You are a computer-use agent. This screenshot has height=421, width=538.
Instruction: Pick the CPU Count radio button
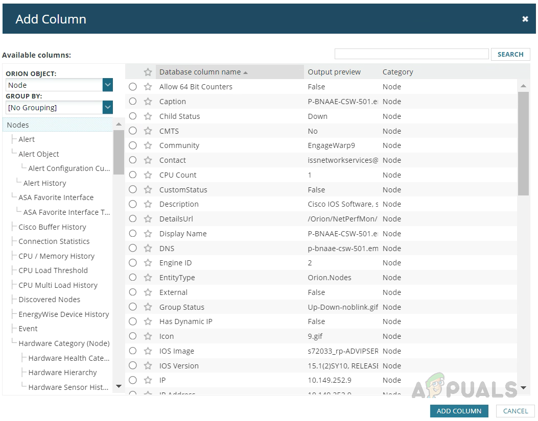pyautogui.click(x=133, y=175)
